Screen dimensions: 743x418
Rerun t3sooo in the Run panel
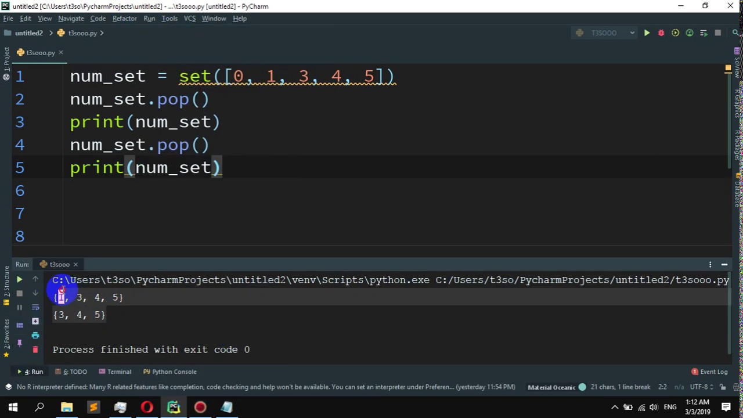(x=19, y=279)
